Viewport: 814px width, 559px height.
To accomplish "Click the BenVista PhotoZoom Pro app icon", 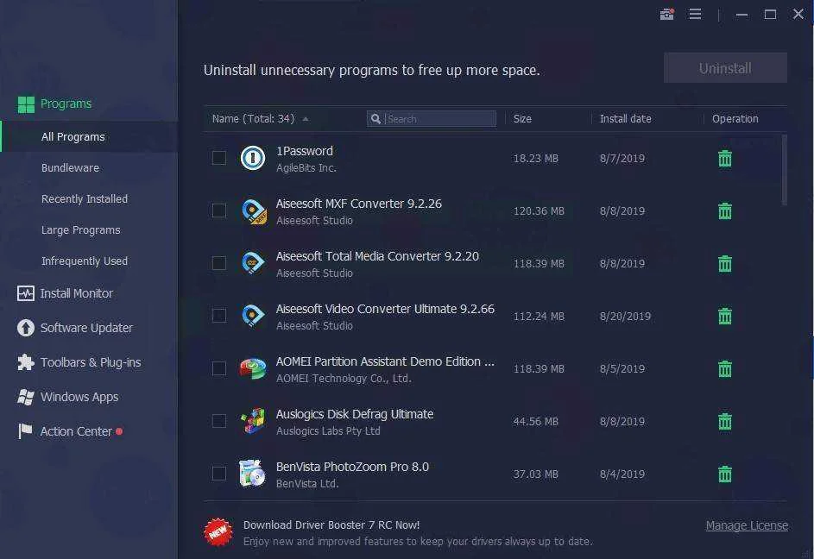I will click(253, 474).
